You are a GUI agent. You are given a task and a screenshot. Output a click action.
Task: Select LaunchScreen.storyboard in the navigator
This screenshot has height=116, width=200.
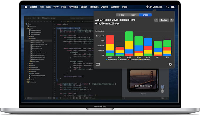[x=38, y=76]
